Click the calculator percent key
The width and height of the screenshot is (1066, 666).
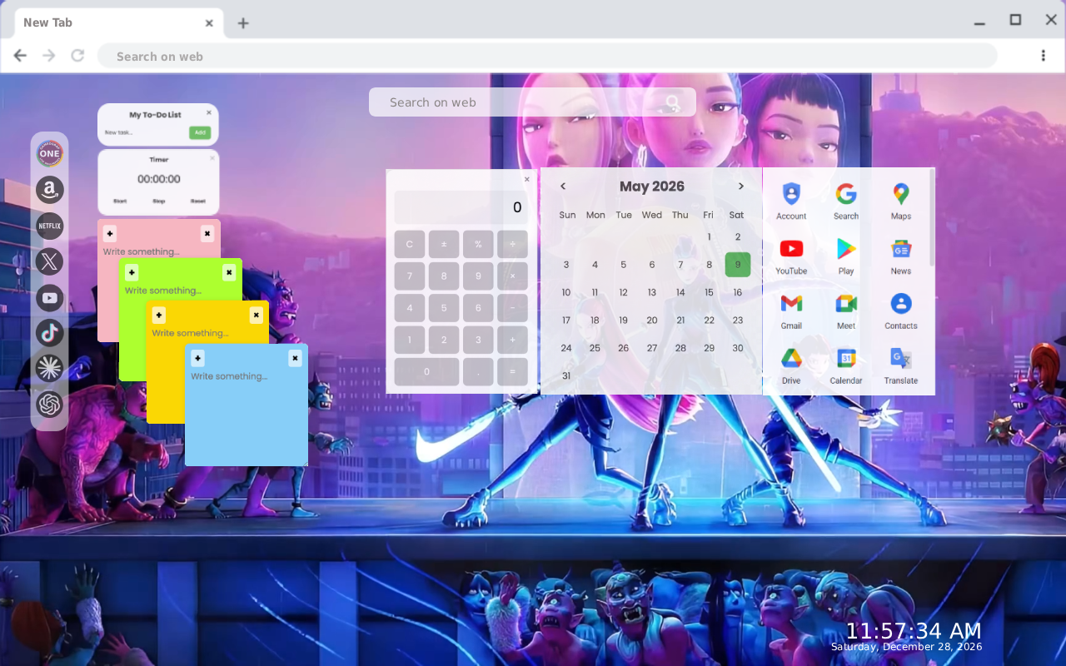click(478, 245)
